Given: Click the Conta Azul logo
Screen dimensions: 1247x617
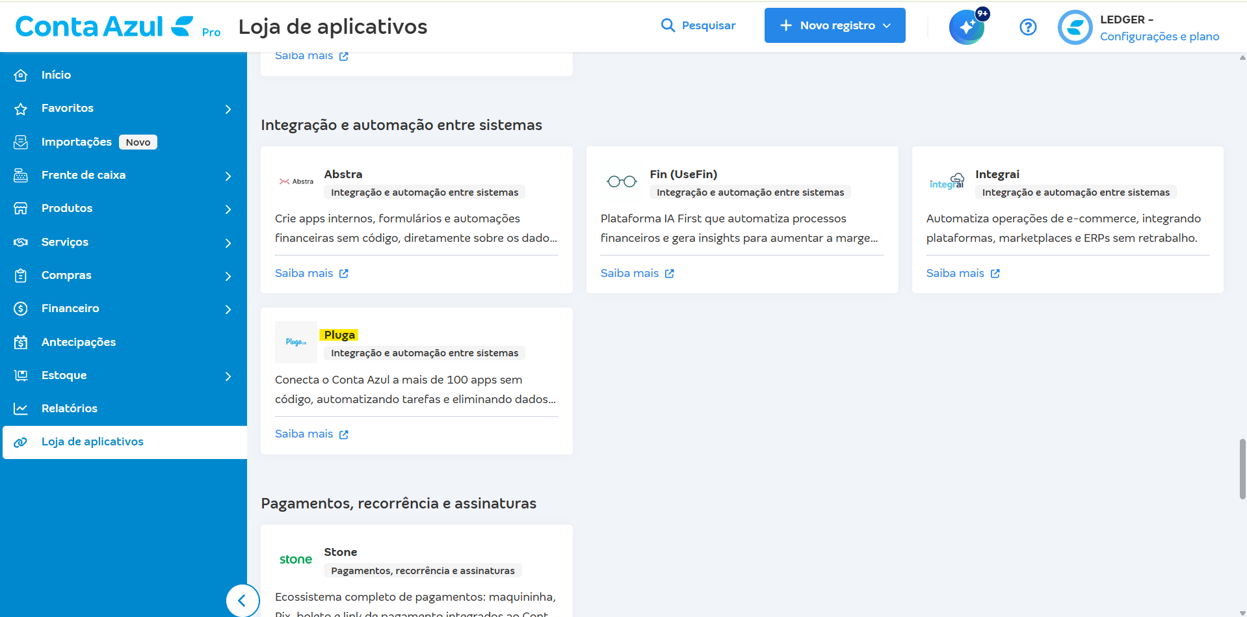Looking at the screenshot, I should [105, 27].
